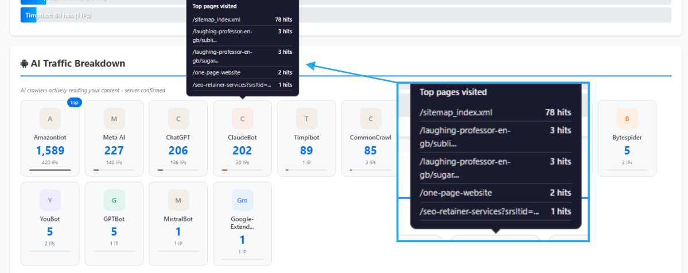The image size is (688, 273).
Task: Click the robot icon beside AI Traffic Breakdown
Action: point(24,64)
